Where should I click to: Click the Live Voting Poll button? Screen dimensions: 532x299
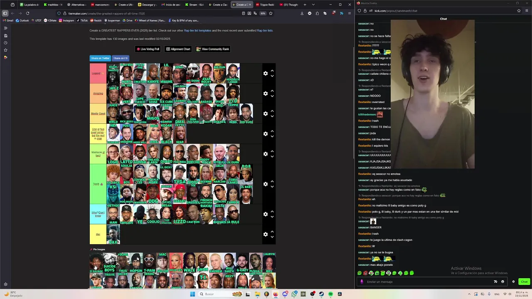pyautogui.click(x=148, y=49)
